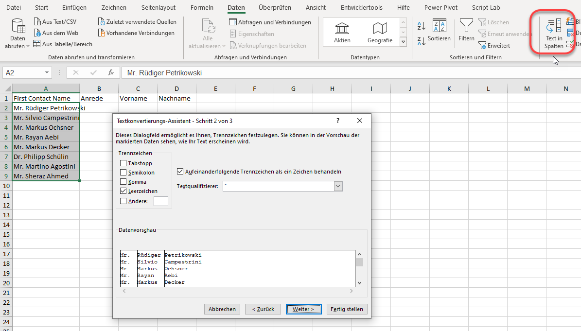Click the Abbrechen button
This screenshot has height=331, width=581.
[222, 309]
